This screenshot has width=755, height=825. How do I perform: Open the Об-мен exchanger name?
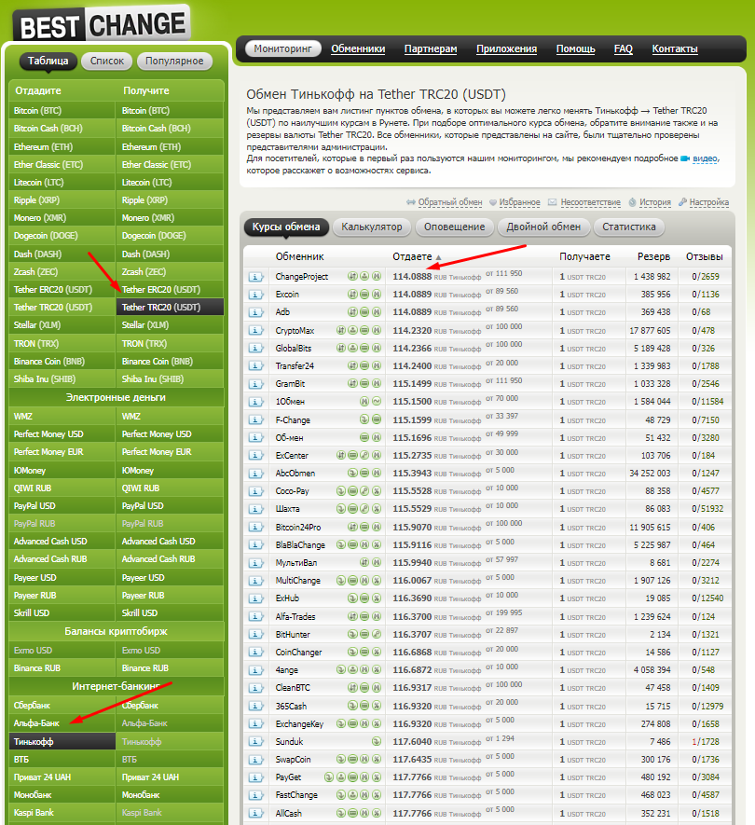tap(289, 438)
